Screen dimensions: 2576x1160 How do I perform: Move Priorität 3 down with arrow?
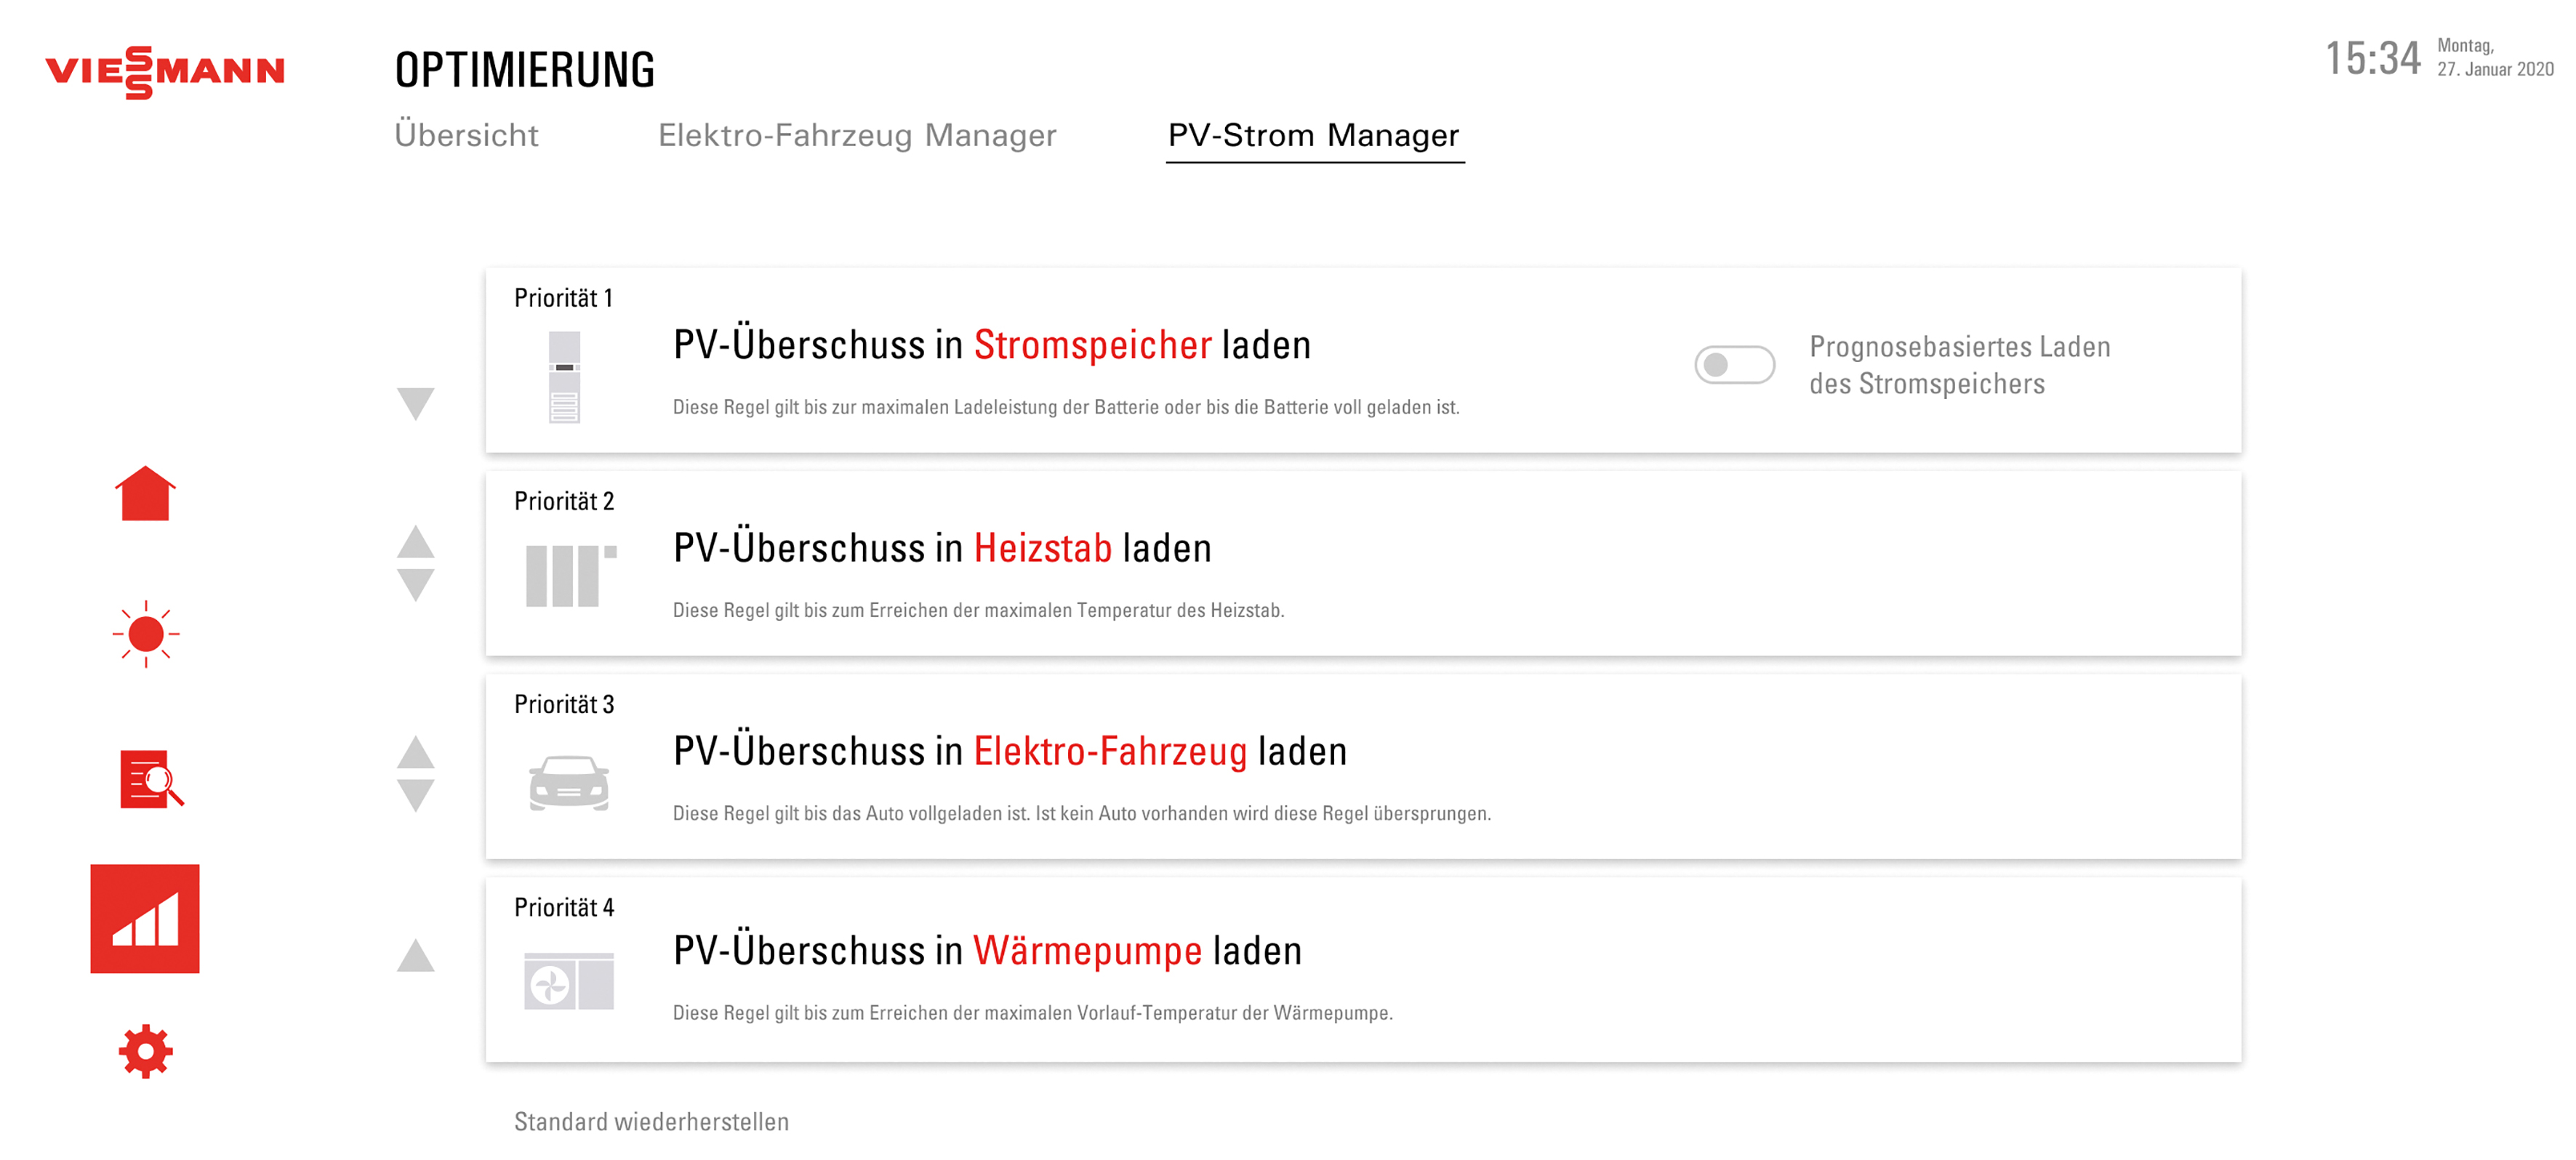(x=415, y=796)
